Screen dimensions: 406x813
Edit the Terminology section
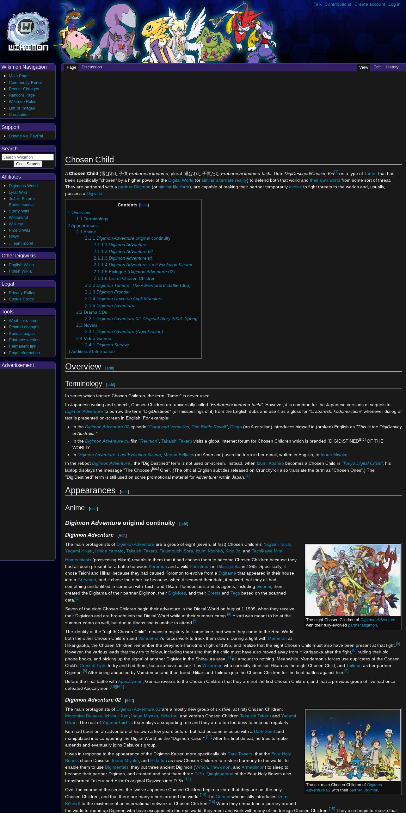111,385
